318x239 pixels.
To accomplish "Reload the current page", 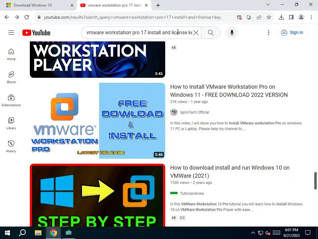I will [x=27, y=17].
